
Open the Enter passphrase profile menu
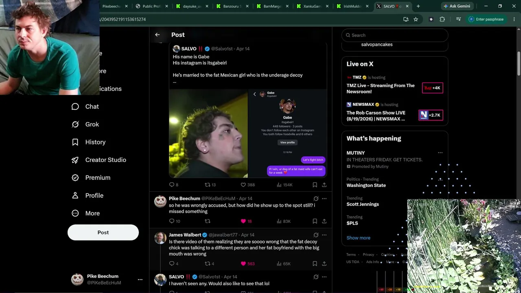[x=486, y=19]
